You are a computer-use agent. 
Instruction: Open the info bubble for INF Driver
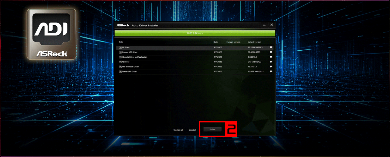coord(271,47)
